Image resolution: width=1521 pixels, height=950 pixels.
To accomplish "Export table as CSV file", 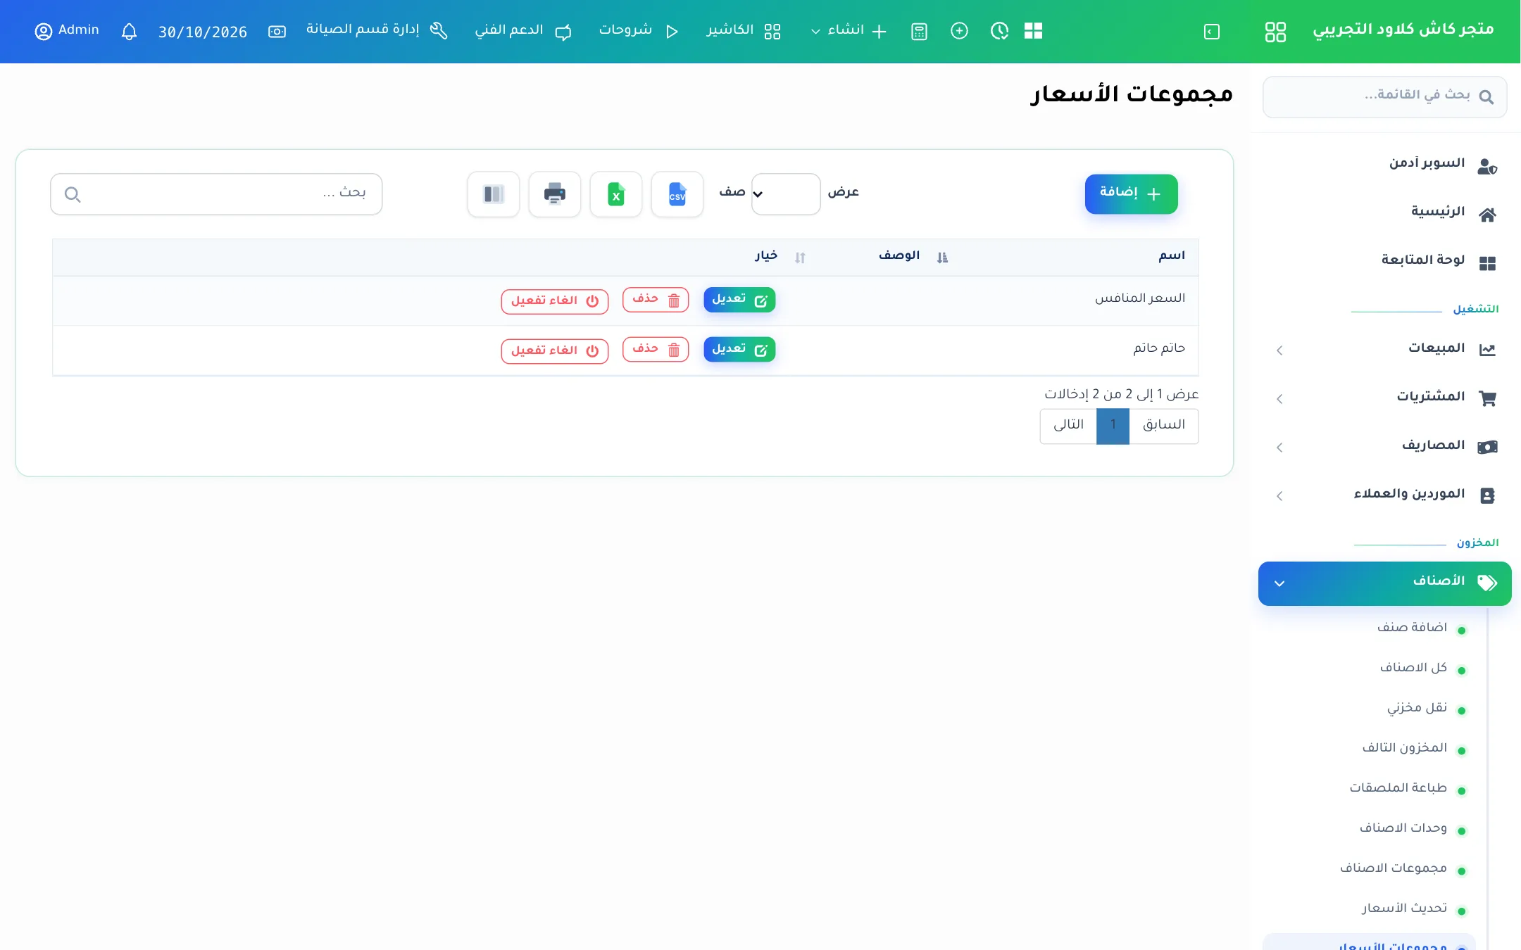I will (x=677, y=194).
